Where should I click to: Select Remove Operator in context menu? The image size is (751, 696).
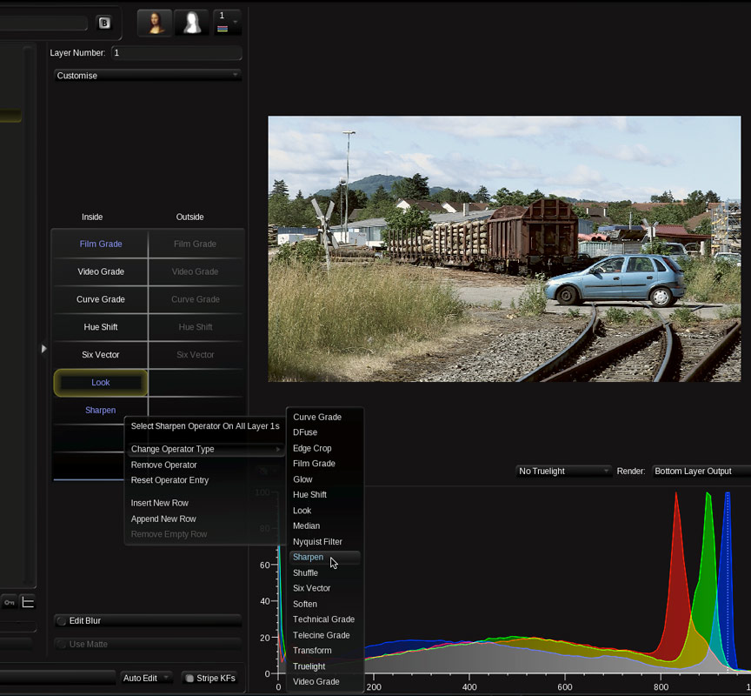click(163, 465)
